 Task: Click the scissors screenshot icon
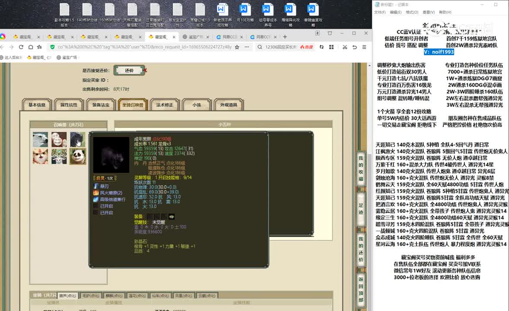click(345, 47)
